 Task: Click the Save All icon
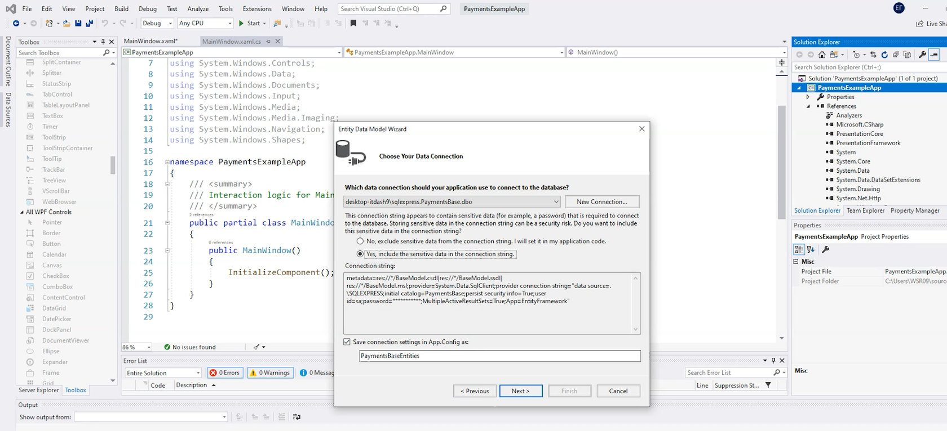[x=89, y=23]
